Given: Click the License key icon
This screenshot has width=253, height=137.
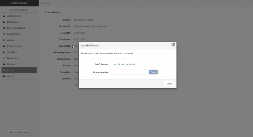Looking at the screenshot, I should pyautogui.click(x=4, y=70).
